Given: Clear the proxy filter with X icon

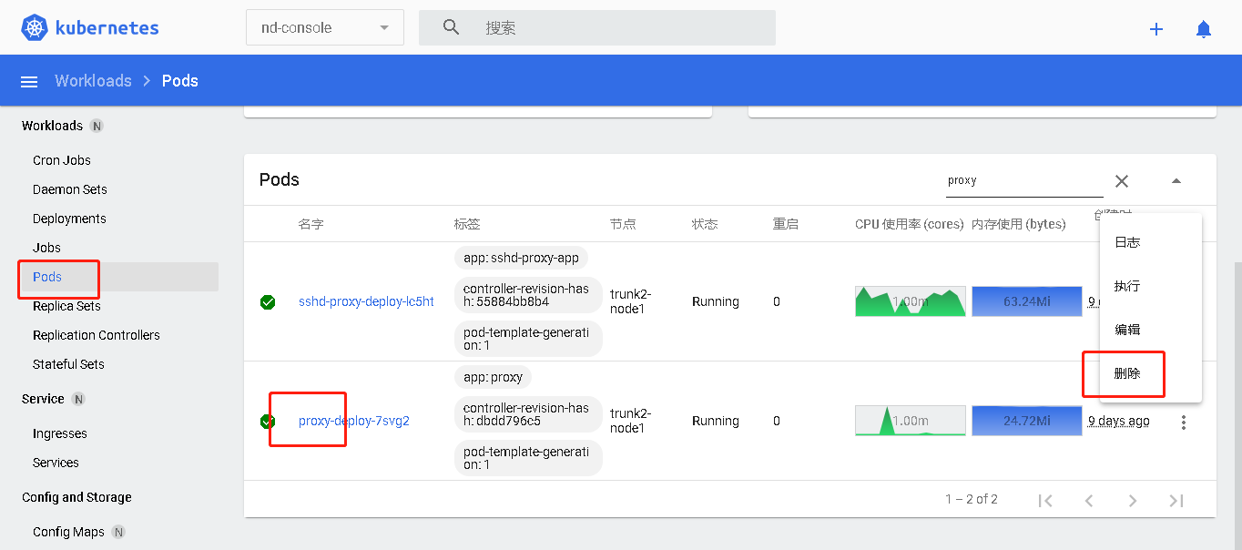Looking at the screenshot, I should pos(1122,181).
